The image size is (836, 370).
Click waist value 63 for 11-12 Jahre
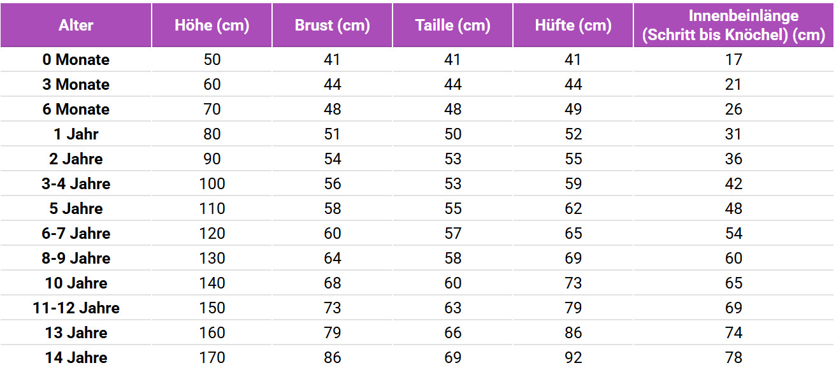453,308
